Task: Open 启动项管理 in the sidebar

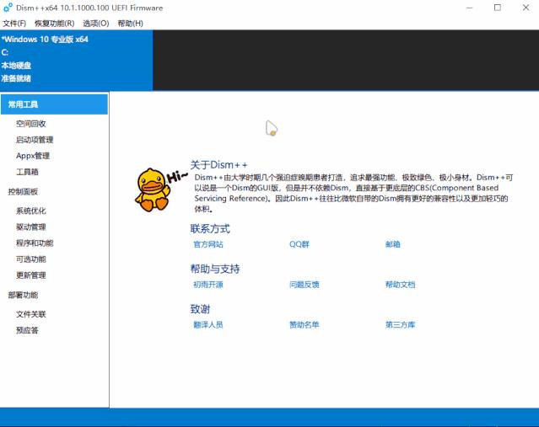Action: pos(35,140)
